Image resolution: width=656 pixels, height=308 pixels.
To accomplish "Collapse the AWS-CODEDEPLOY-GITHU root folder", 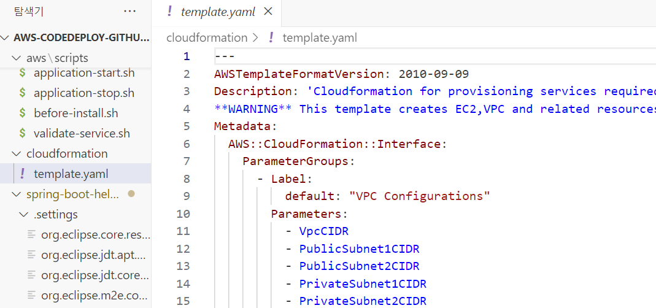I will pos(5,37).
